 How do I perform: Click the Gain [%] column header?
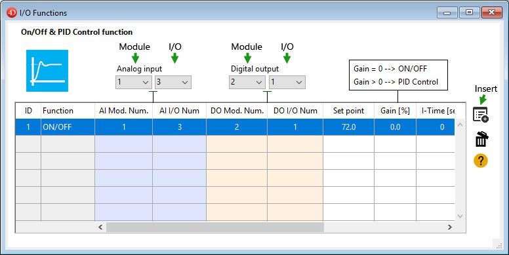pos(395,111)
